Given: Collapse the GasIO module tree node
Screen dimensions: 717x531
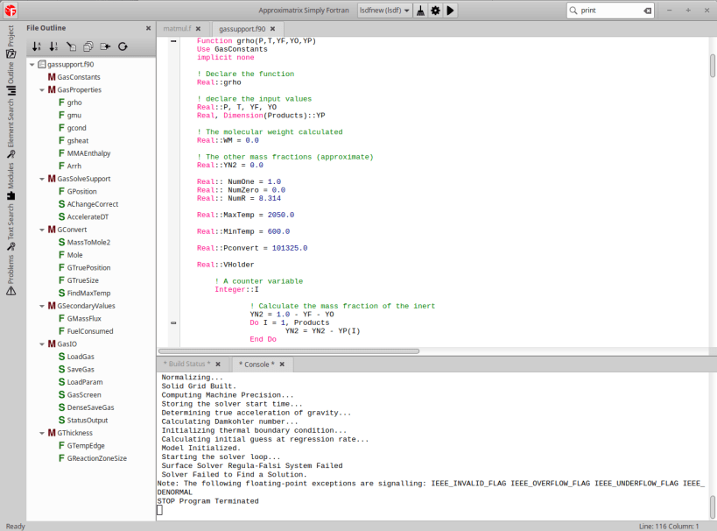Looking at the screenshot, I should 42,344.
